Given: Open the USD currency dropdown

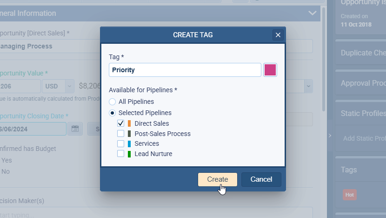Looking at the screenshot, I should (x=58, y=86).
